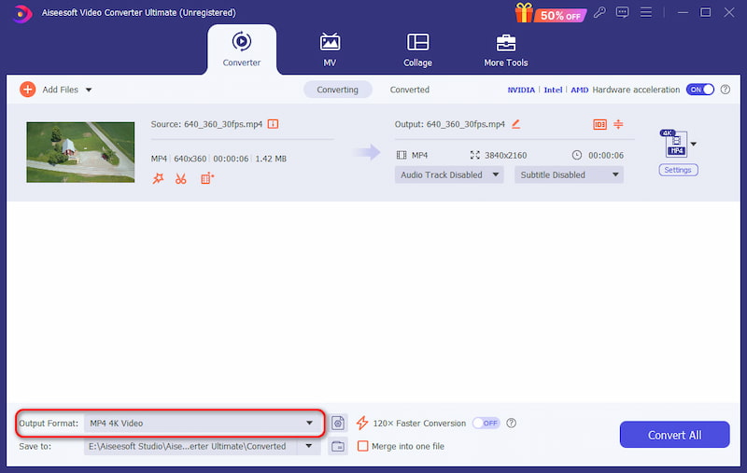Click the NVIDIA label
The height and width of the screenshot is (473, 747).
(x=521, y=90)
